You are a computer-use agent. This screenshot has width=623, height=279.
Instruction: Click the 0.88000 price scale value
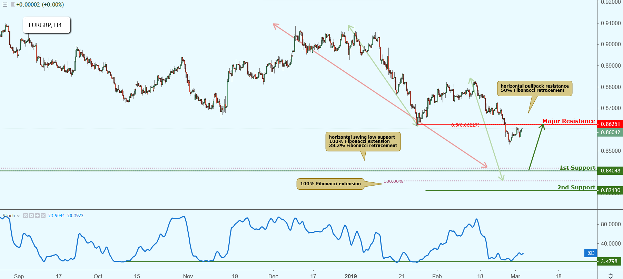611,87
